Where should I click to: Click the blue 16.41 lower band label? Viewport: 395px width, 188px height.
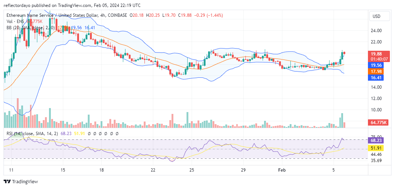click(x=375, y=78)
